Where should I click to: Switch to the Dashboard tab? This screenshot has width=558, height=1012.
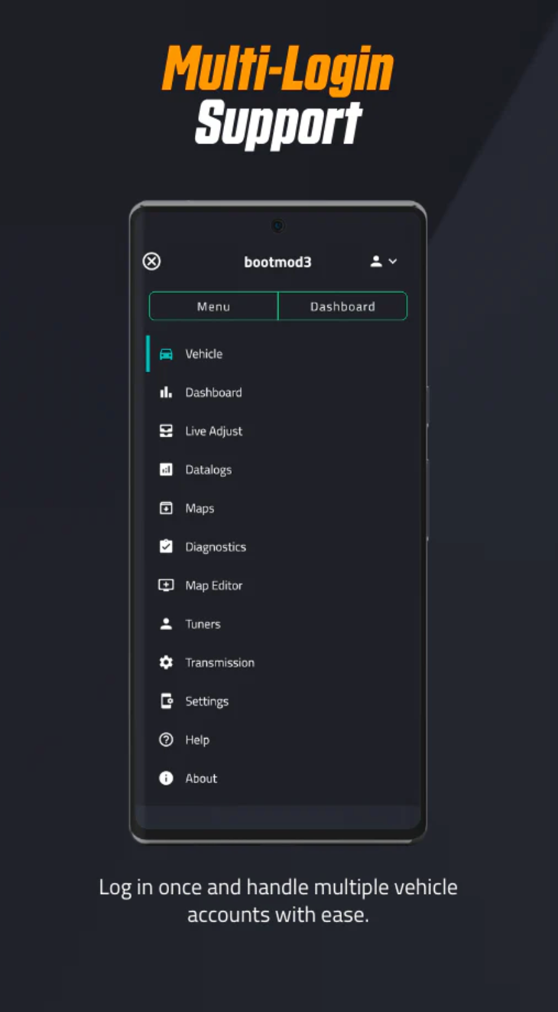342,306
